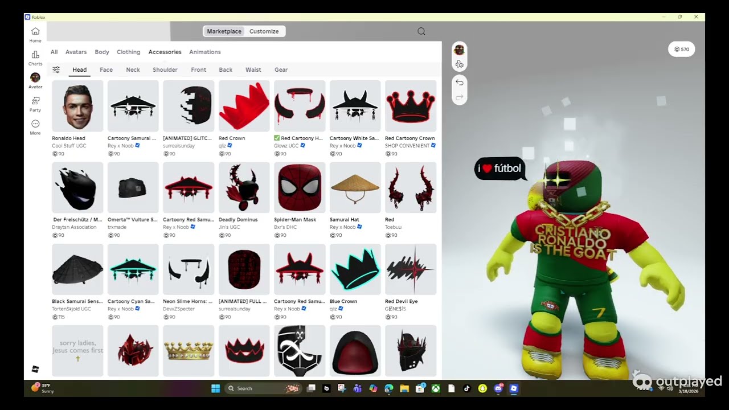Image resolution: width=729 pixels, height=410 pixels.
Task: Select the Neon Slime Horns thumbnail
Action: point(189,269)
